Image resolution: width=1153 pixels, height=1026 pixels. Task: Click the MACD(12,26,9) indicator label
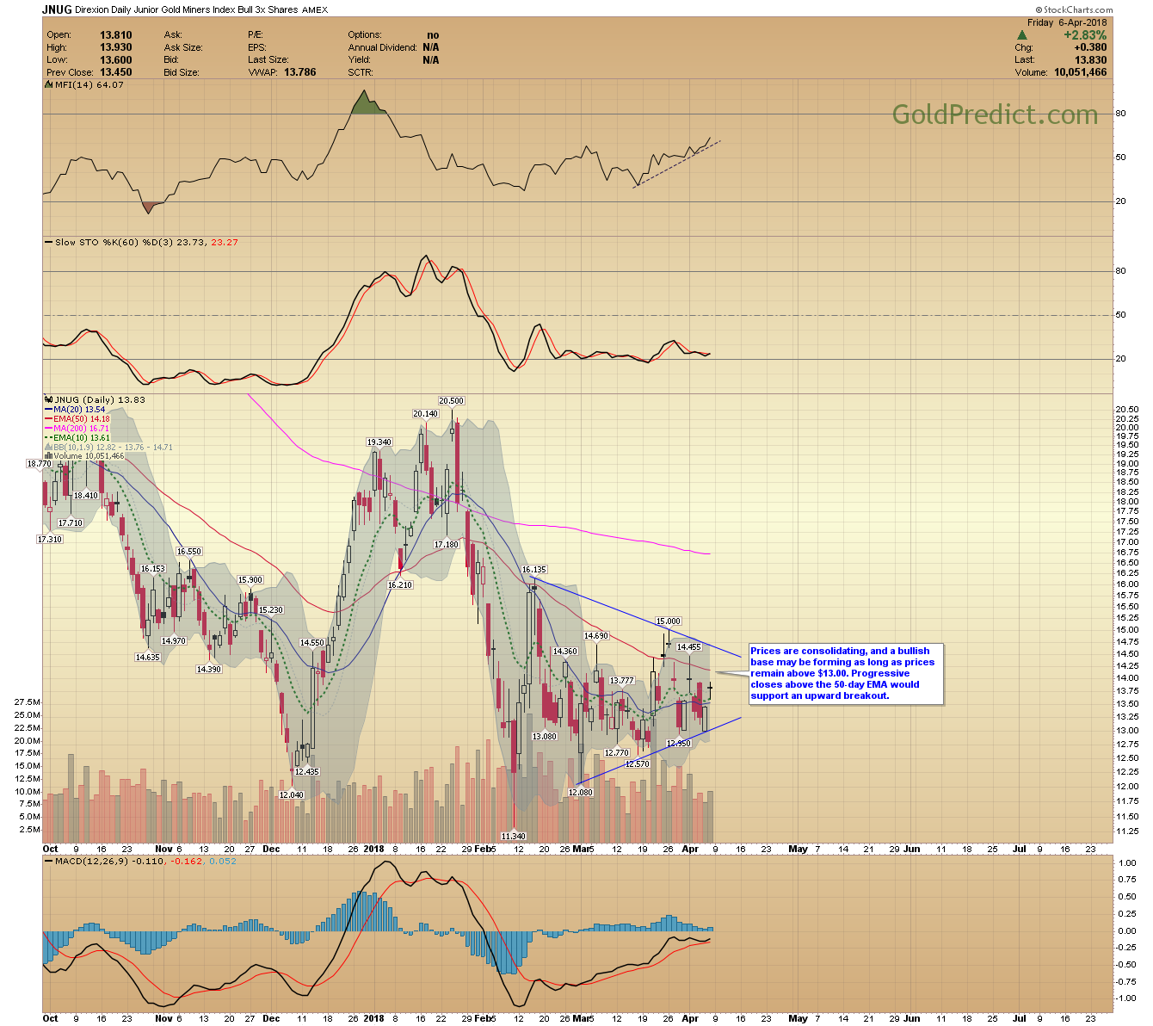84,862
